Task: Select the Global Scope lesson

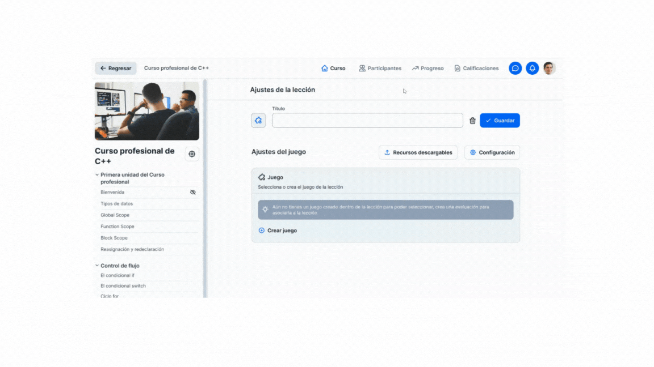Action: click(115, 215)
